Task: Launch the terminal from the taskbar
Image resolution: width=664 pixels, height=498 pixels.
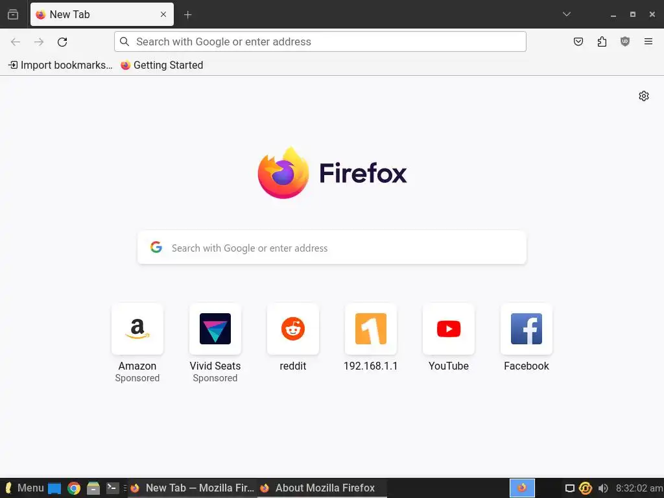Action: 112,488
